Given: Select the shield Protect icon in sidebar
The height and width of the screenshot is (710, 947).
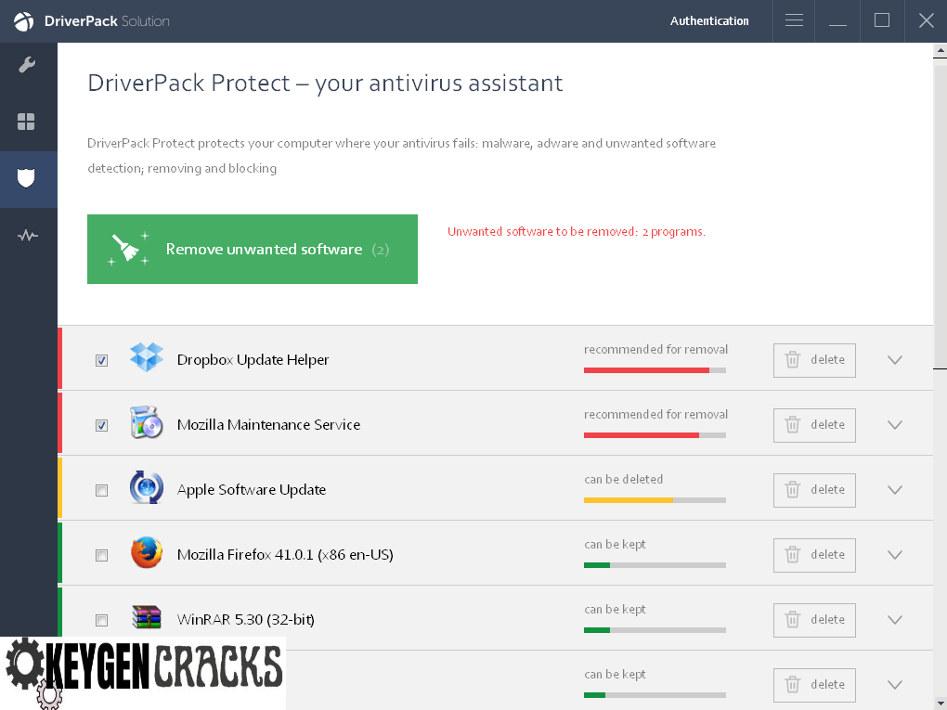Looking at the screenshot, I should click(x=28, y=178).
